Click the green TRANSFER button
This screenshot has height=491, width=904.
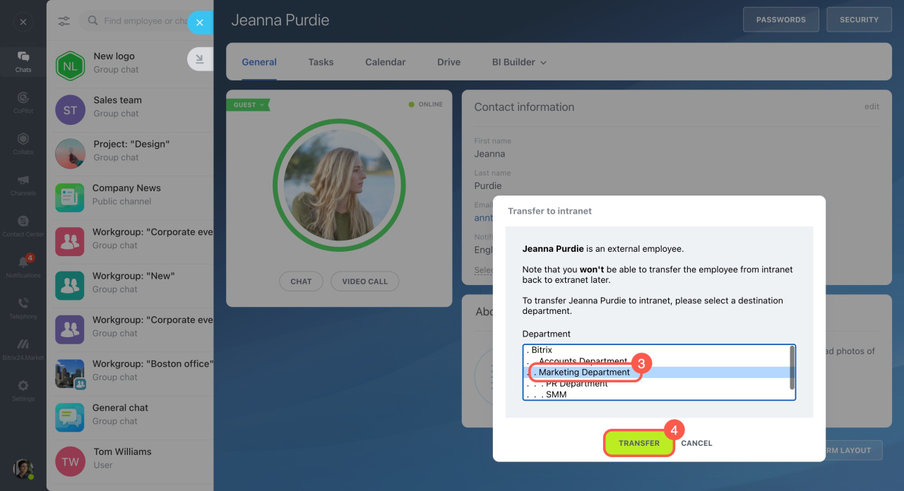click(639, 443)
